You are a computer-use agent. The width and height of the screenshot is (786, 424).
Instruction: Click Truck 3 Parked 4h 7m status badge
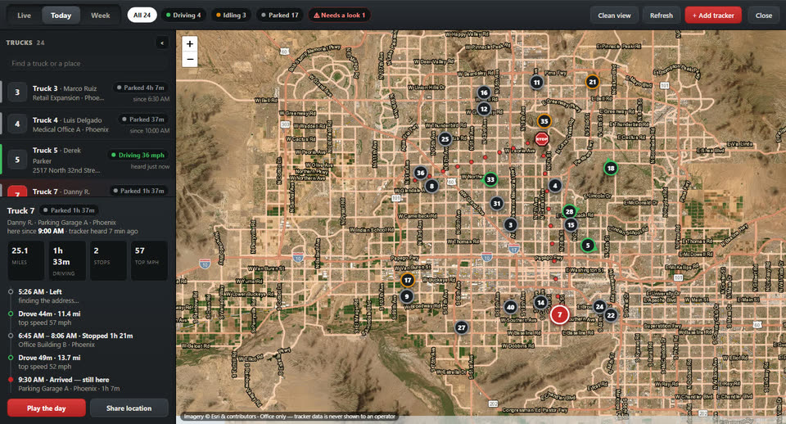pos(140,88)
